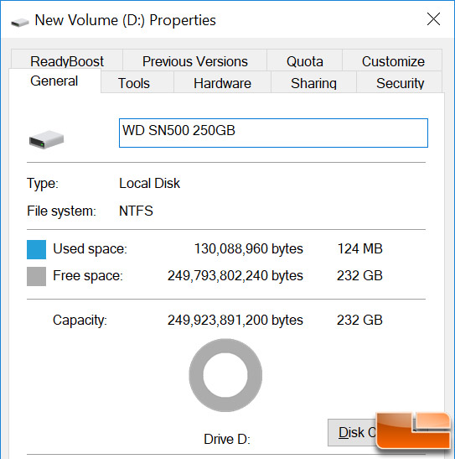Click the 'New Volume (D:) Properties' window title

(126, 20)
